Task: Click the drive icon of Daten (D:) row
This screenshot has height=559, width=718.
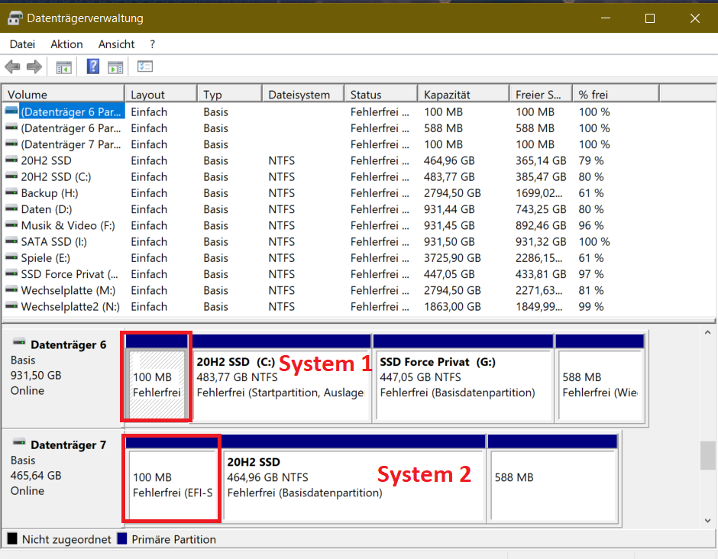Action: [x=11, y=208]
